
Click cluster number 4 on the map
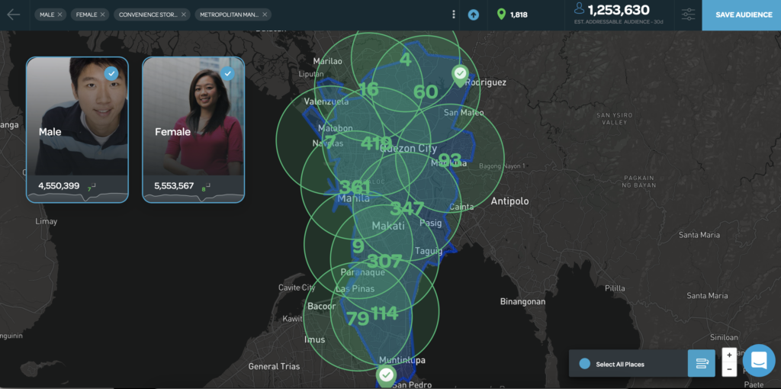(406, 59)
